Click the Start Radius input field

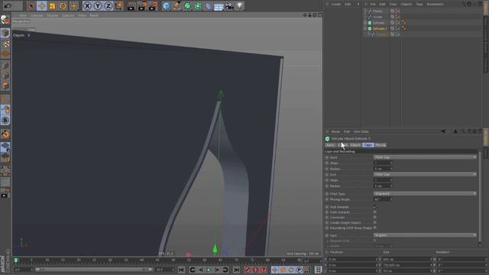pyautogui.click(x=382, y=169)
